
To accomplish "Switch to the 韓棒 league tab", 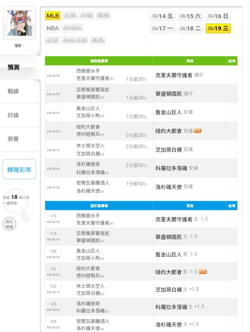I will (103, 16).
